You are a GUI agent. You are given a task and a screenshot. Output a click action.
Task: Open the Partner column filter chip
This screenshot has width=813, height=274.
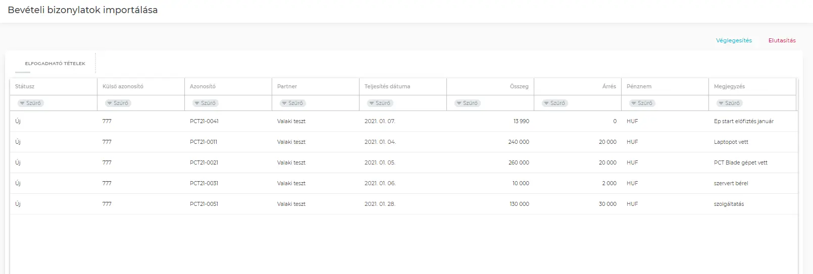click(292, 103)
